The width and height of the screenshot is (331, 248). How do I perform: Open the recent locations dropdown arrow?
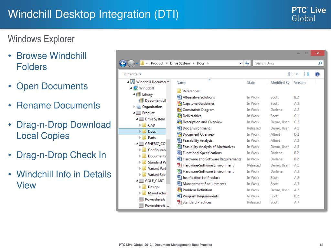click(x=137, y=63)
